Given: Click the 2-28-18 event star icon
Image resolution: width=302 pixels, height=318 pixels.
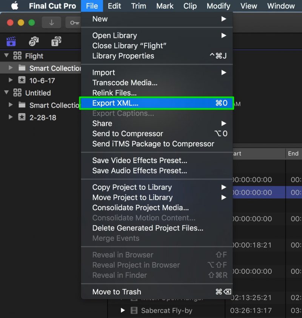Looking at the screenshot, I should coord(22,117).
